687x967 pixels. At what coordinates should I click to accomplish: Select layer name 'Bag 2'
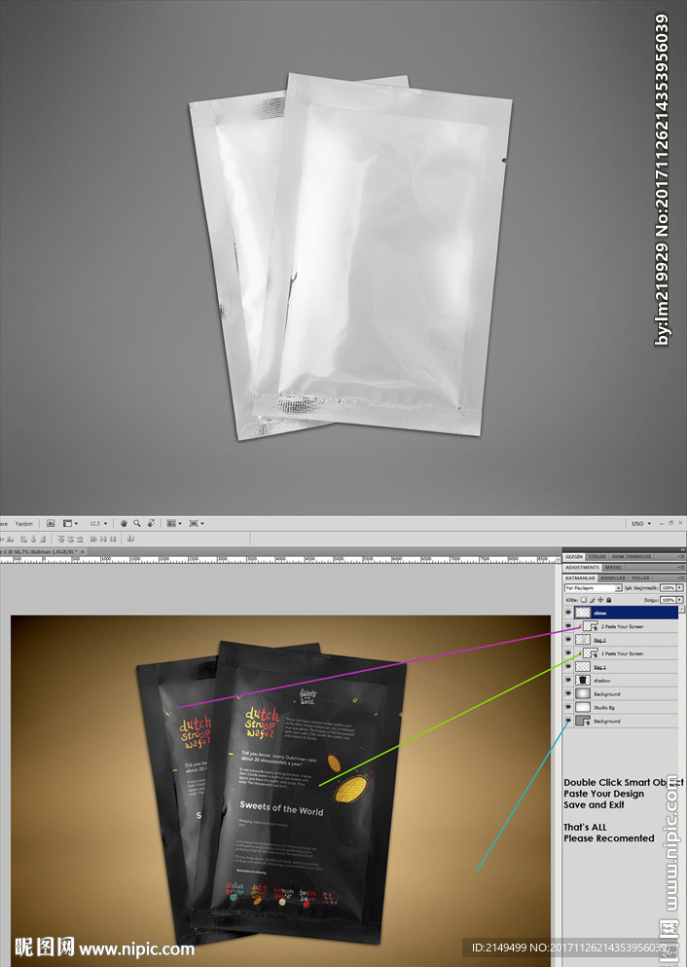[x=599, y=640]
